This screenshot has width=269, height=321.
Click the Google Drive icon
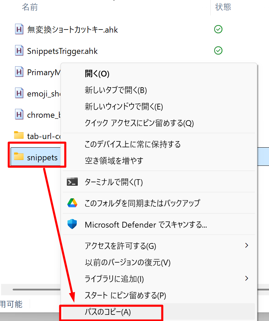coord(72,203)
